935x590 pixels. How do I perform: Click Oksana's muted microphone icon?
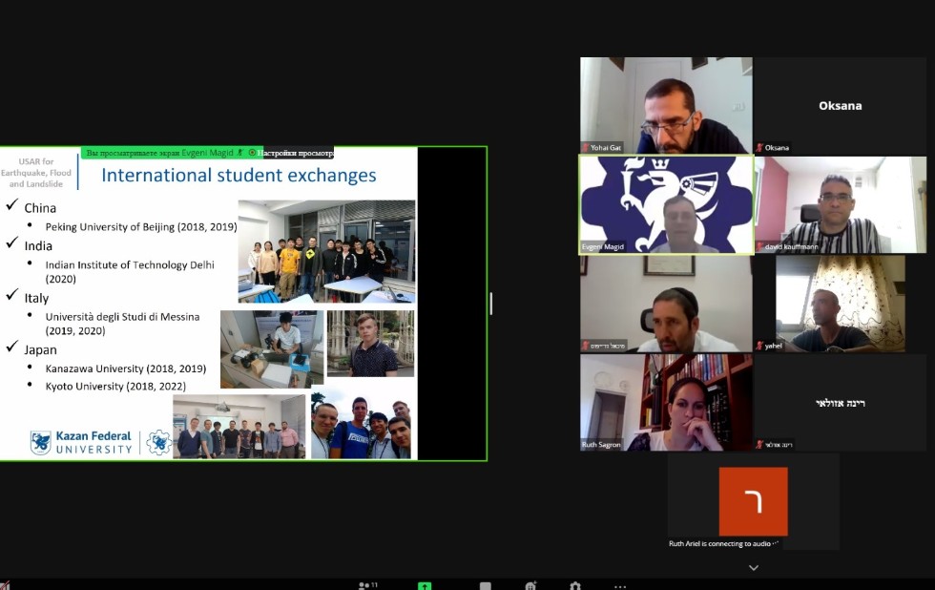[x=760, y=148]
